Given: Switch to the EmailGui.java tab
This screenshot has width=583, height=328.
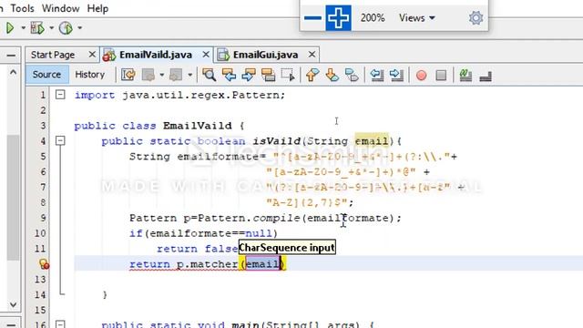Looking at the screenshot, I should (265, 55).
